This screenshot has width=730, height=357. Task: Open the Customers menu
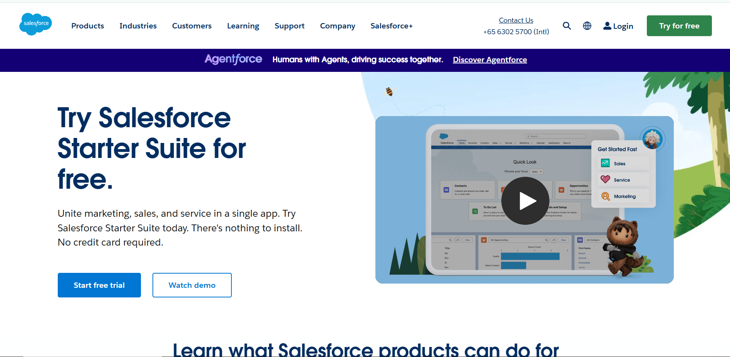click(x=192, y=26)
